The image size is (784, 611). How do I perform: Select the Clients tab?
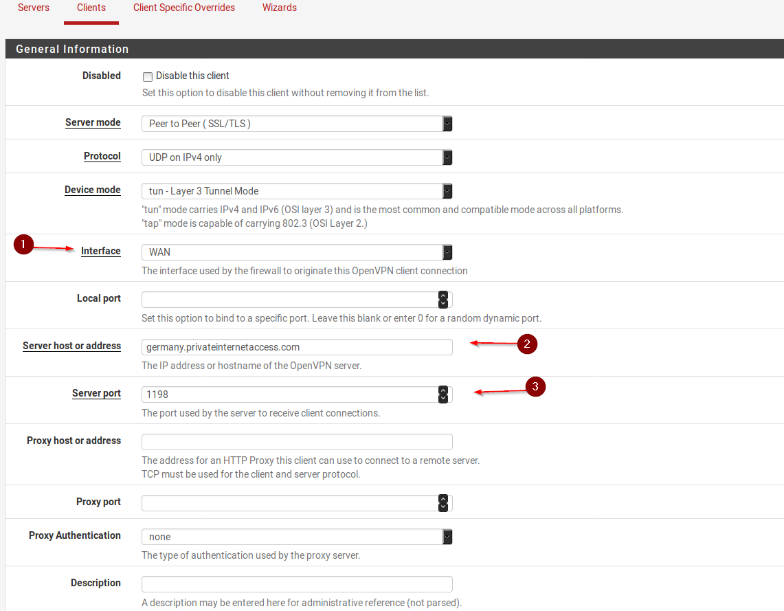[91, 8]
